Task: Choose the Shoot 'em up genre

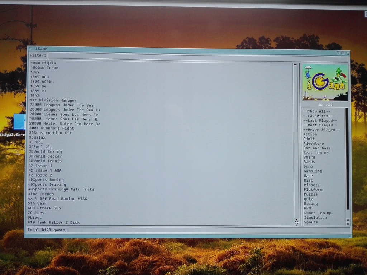Action: pos(318,213)
